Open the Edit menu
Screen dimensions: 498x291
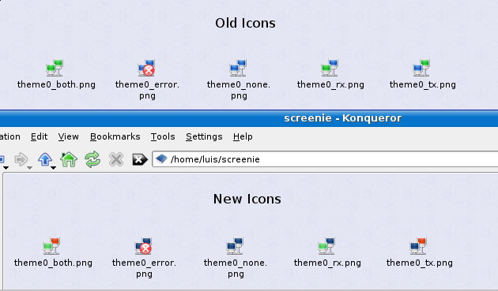[39, 136]
